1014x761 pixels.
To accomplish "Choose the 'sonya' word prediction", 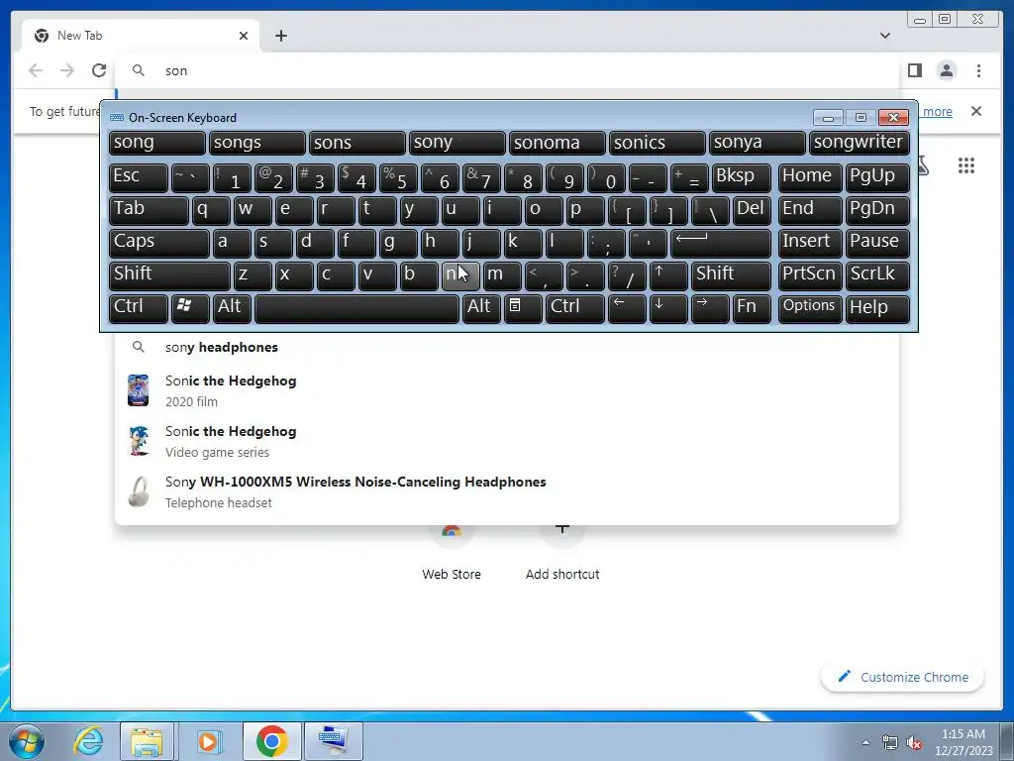I will (x=758, y=143).
